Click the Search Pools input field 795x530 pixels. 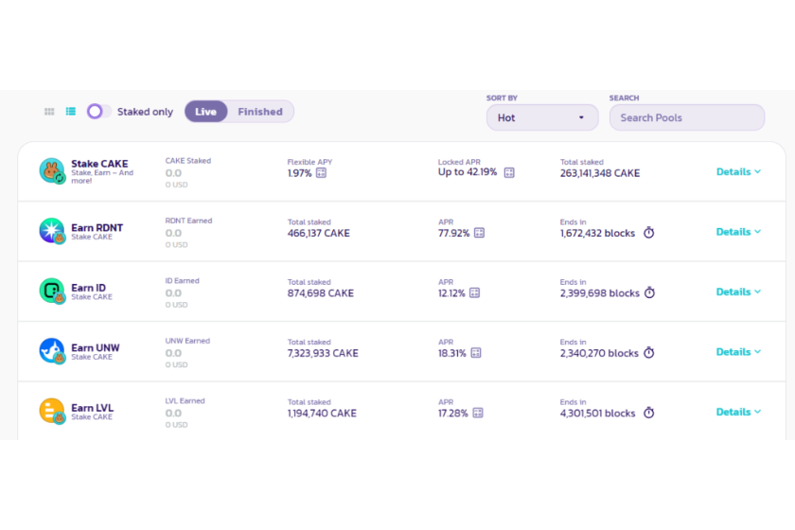[x=686, y=117]
